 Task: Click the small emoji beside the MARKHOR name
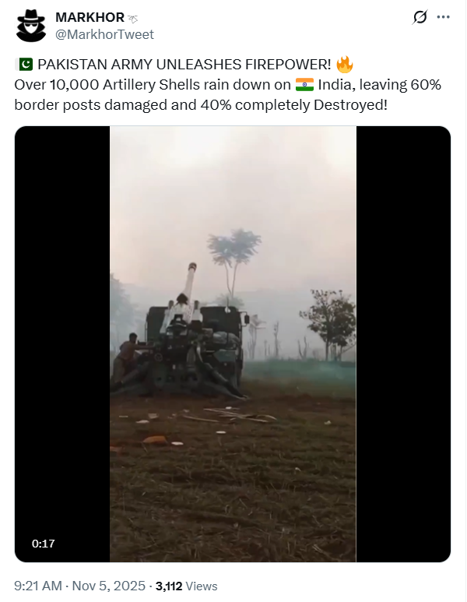click(x=133, y=18)
